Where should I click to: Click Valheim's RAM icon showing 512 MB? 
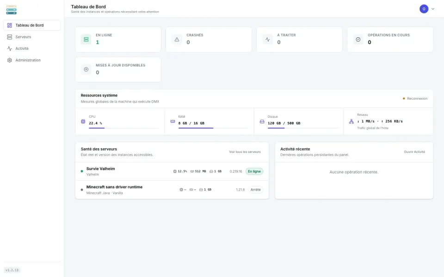tap(192, 171)
